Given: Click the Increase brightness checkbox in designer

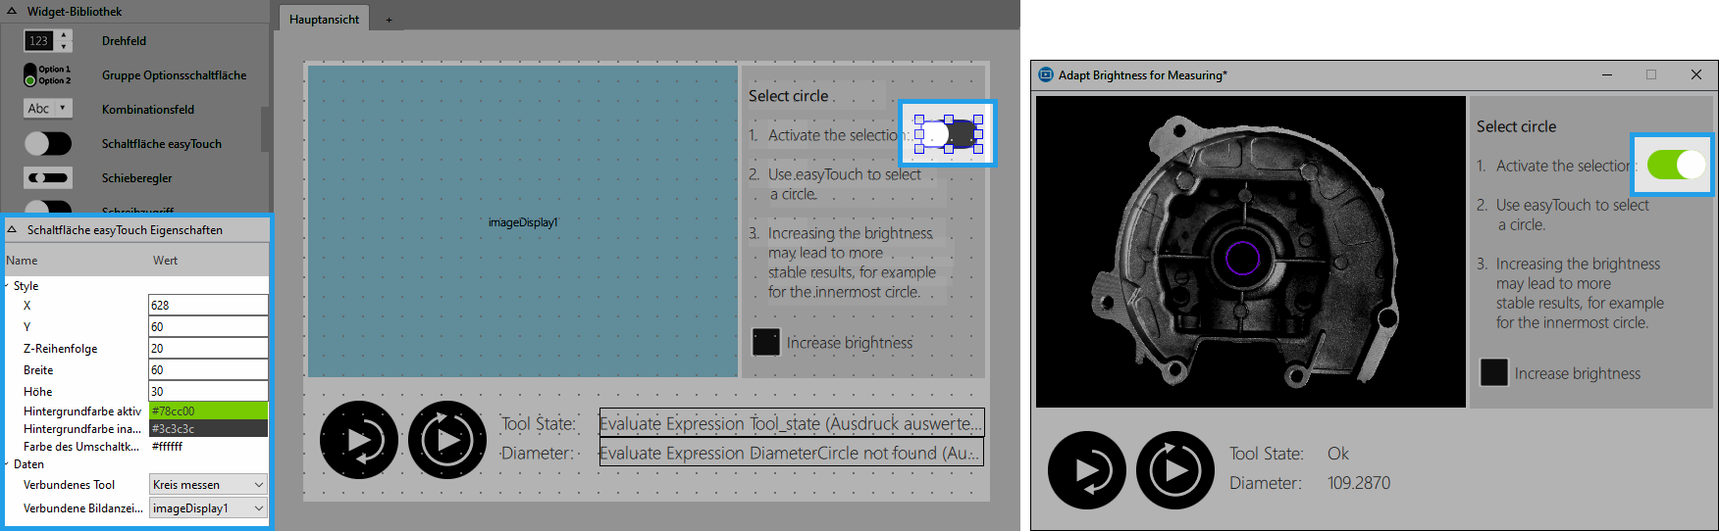Looking at the screenshot, I should click(x=765, y=342).
